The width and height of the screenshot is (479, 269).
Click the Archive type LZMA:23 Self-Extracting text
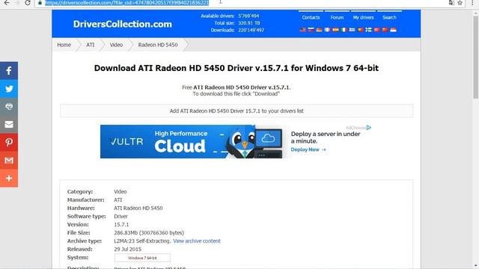[x=142, y=241]
